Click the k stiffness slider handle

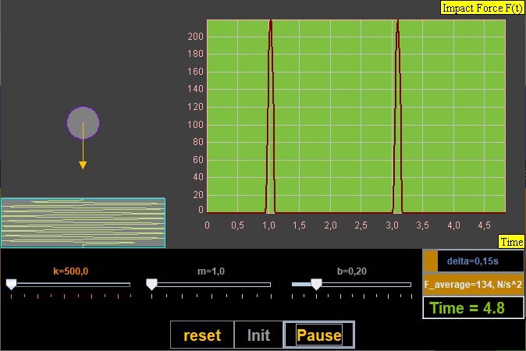11,285
